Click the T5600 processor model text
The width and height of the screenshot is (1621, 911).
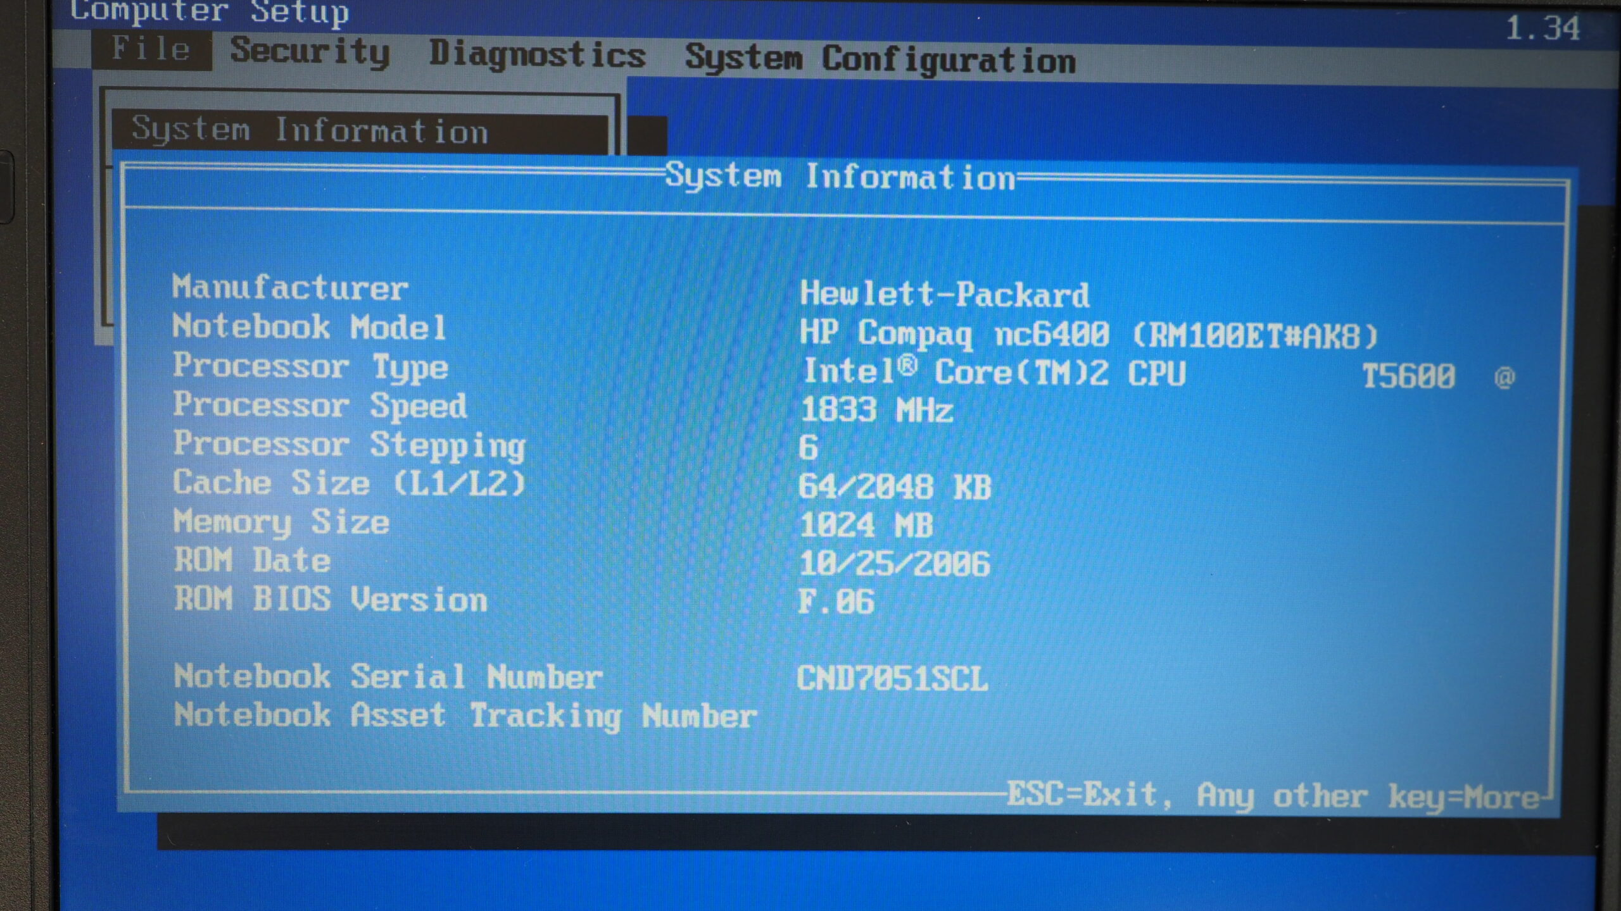point(1408,376)
